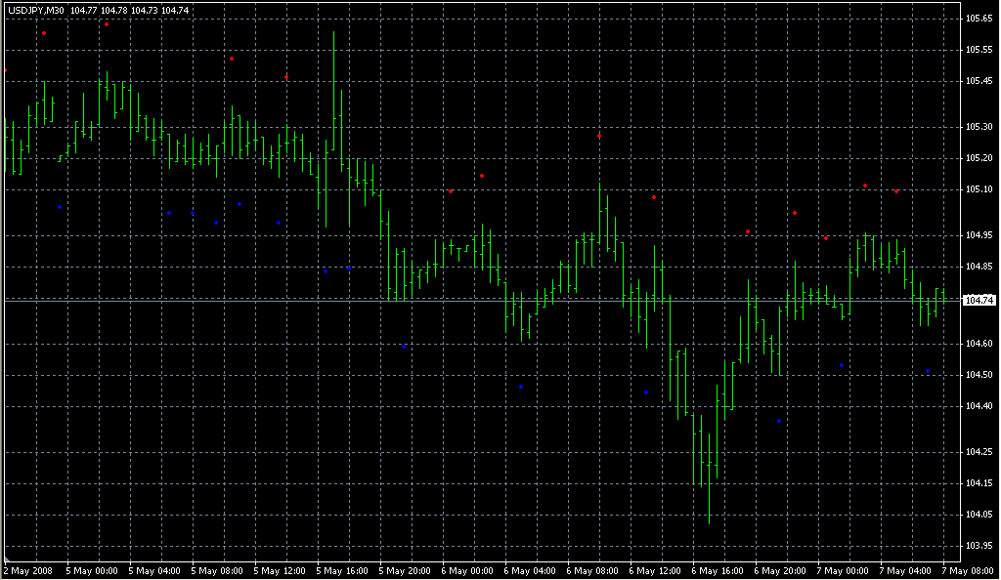Click the chart shift triangle in bottom-left corner
The height and width of the screenshot is (580, 1001).
pos(8,557)
